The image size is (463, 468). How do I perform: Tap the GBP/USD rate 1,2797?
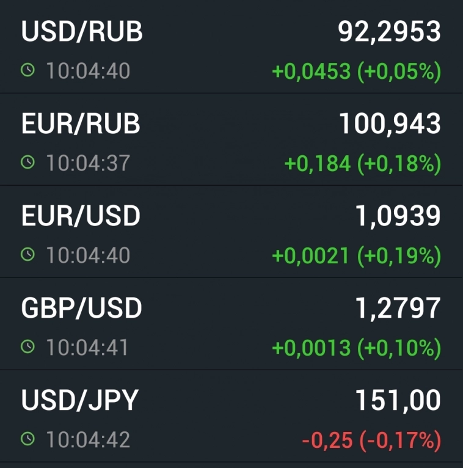[398, 308]
